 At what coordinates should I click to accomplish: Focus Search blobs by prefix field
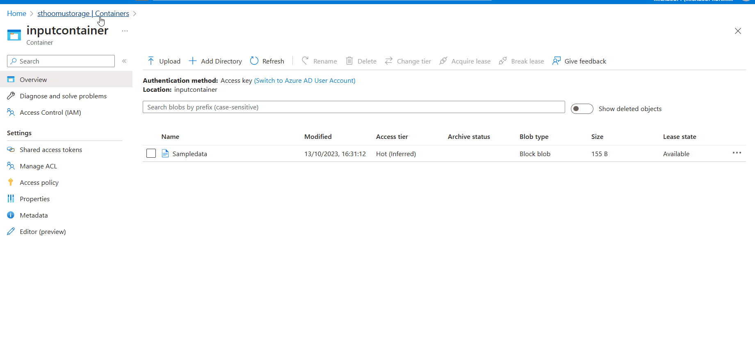pyautogui.click(x=354, y=107)
